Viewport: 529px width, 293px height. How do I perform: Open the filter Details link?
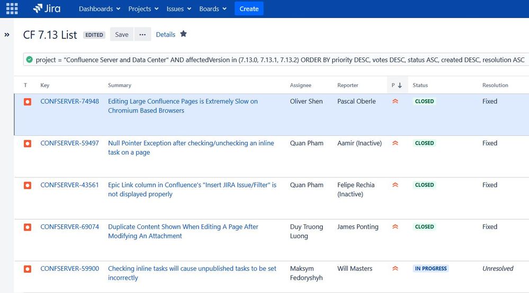pos(165,34)
